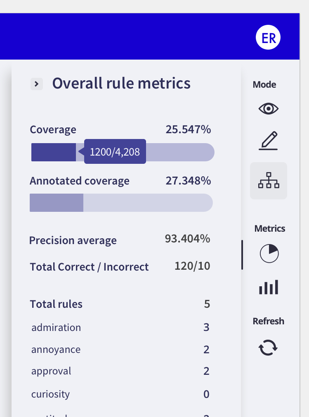Screen dimensions: 309x417
Task: Toggle the Metrics pie chart display
Action: (269, 254)
